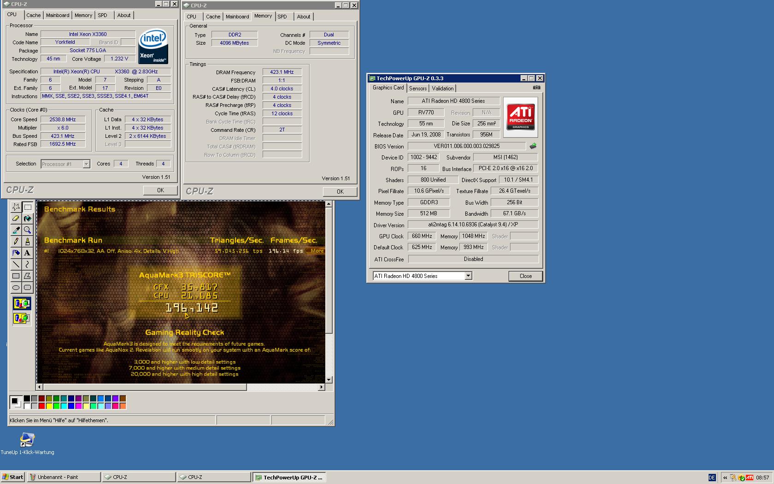
Task: Pick the yellow color swatch in palette
Action: [x=49, y=406]
